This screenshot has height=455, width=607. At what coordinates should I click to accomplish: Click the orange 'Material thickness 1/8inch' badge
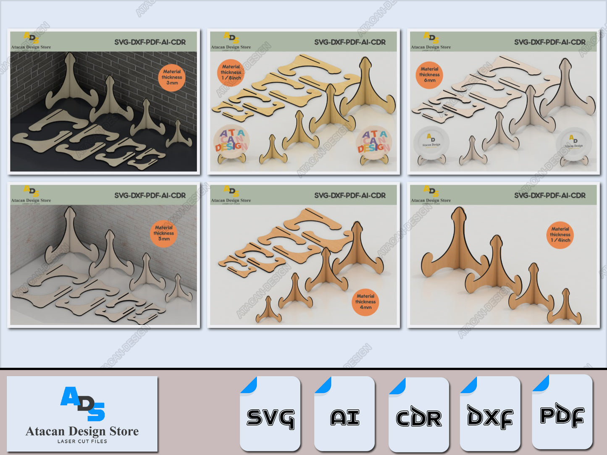[x=231, y=72]
